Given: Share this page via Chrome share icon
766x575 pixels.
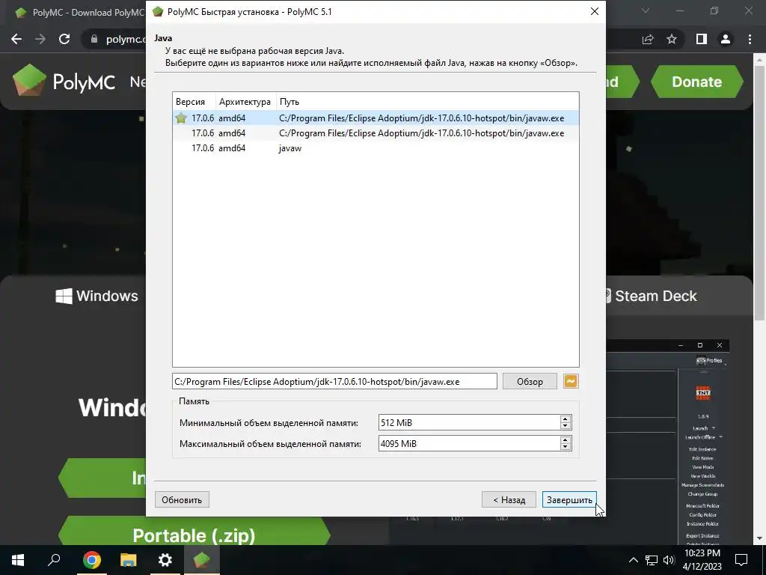Looking at the screenshot, I should tap(648, 39).
